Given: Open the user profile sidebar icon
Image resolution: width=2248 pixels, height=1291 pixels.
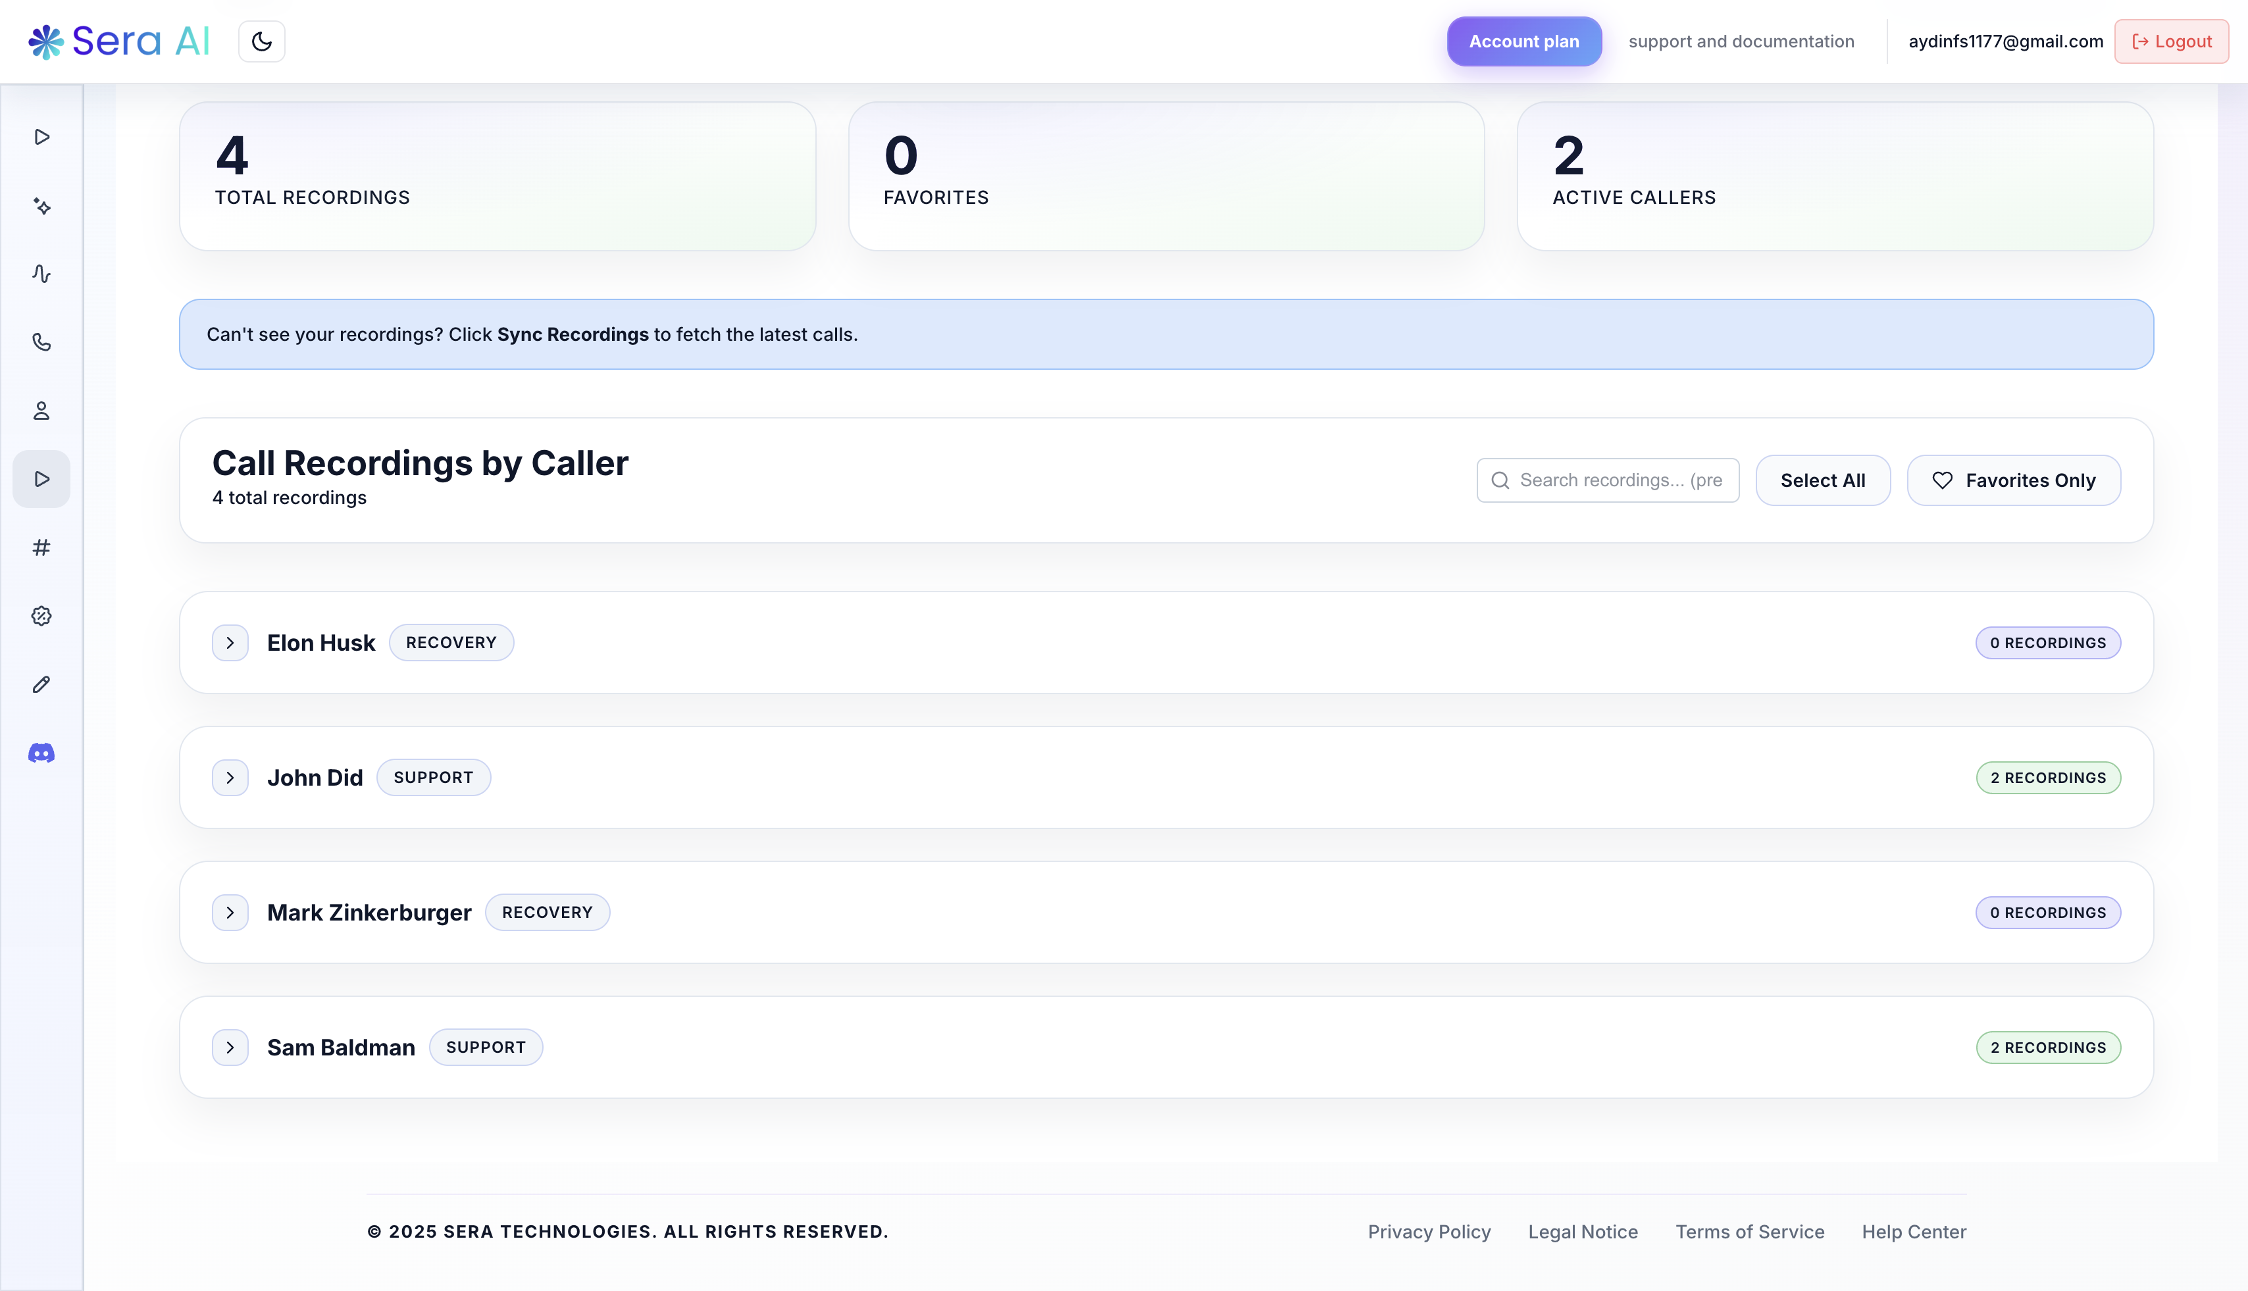Looking at the screenshot, I should tap(41, 411).
